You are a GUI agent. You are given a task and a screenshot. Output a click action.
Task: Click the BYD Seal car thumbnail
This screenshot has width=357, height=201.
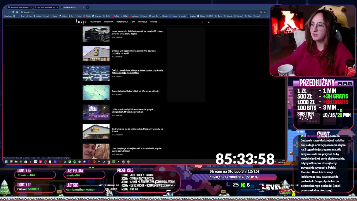(x=96, y=34)
